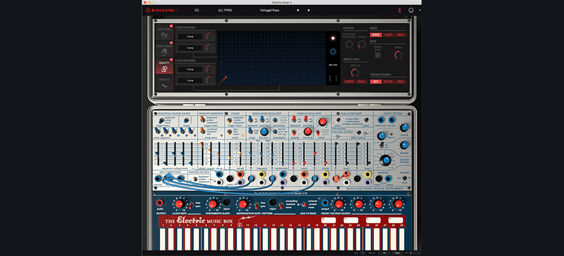Open the ALL TYPES preset filter
The image size is (564, 256).
pyautogui.click(x=225, y=10)
